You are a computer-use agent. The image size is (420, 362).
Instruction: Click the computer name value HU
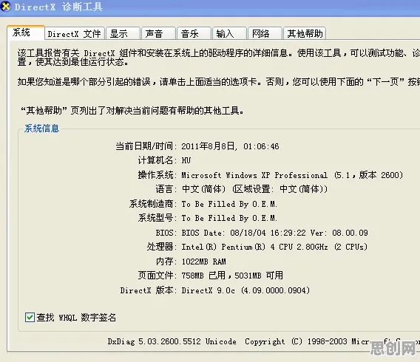[x=186, y=160]
